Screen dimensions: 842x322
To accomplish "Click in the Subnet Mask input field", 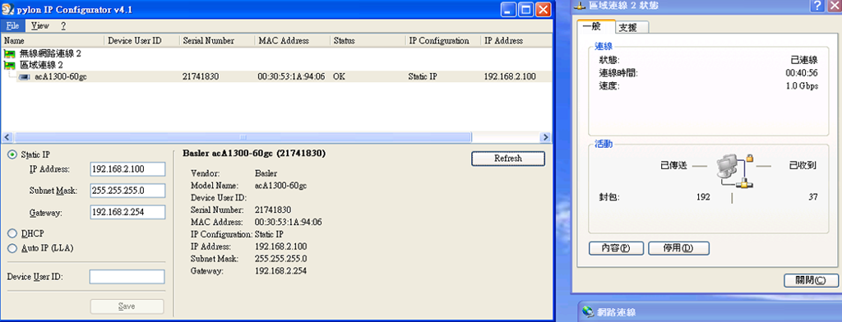I will [127, 191].
